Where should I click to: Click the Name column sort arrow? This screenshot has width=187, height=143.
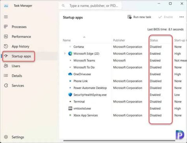click(84, 37)
